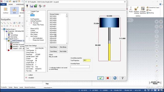164x92 pixels.
Task: Open the WIREFRAME ribbon tab
Action: (x=20, y=4)
